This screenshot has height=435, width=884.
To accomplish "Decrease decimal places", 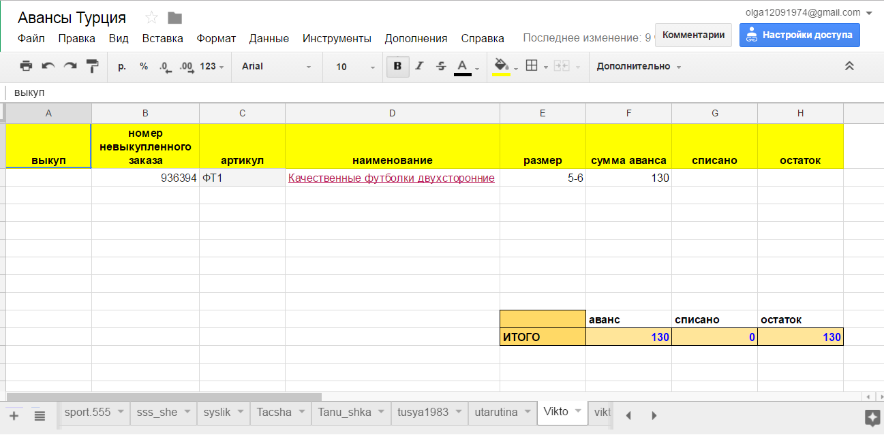I will (x=164, y=67).
